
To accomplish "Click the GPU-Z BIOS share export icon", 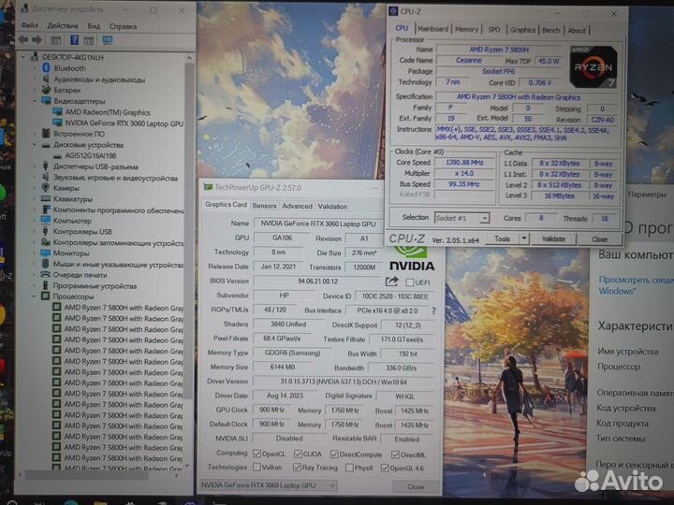I will (391, 281).
